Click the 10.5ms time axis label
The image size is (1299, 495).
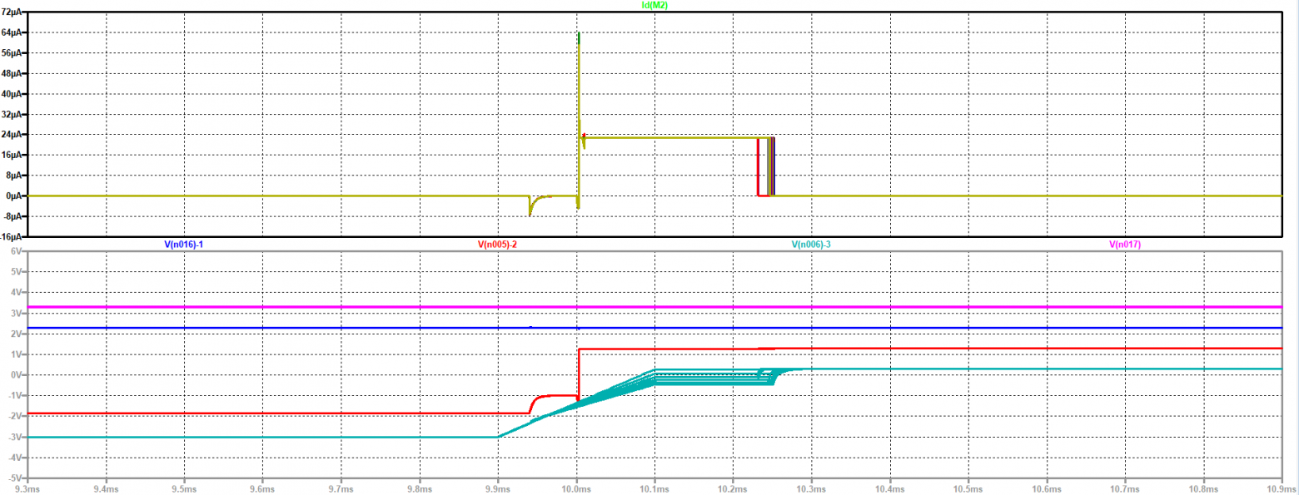pyautogui.click(x=968, y=489)
